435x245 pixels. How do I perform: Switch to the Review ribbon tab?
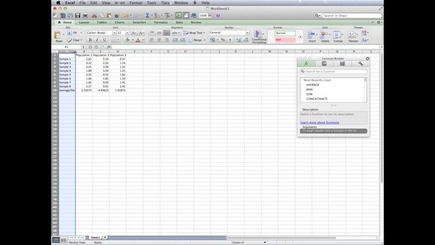[x=196, y=22]
